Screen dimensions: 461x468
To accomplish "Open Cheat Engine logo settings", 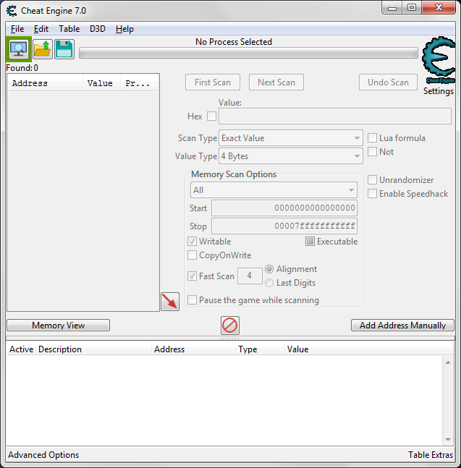I will coord(439,60).
